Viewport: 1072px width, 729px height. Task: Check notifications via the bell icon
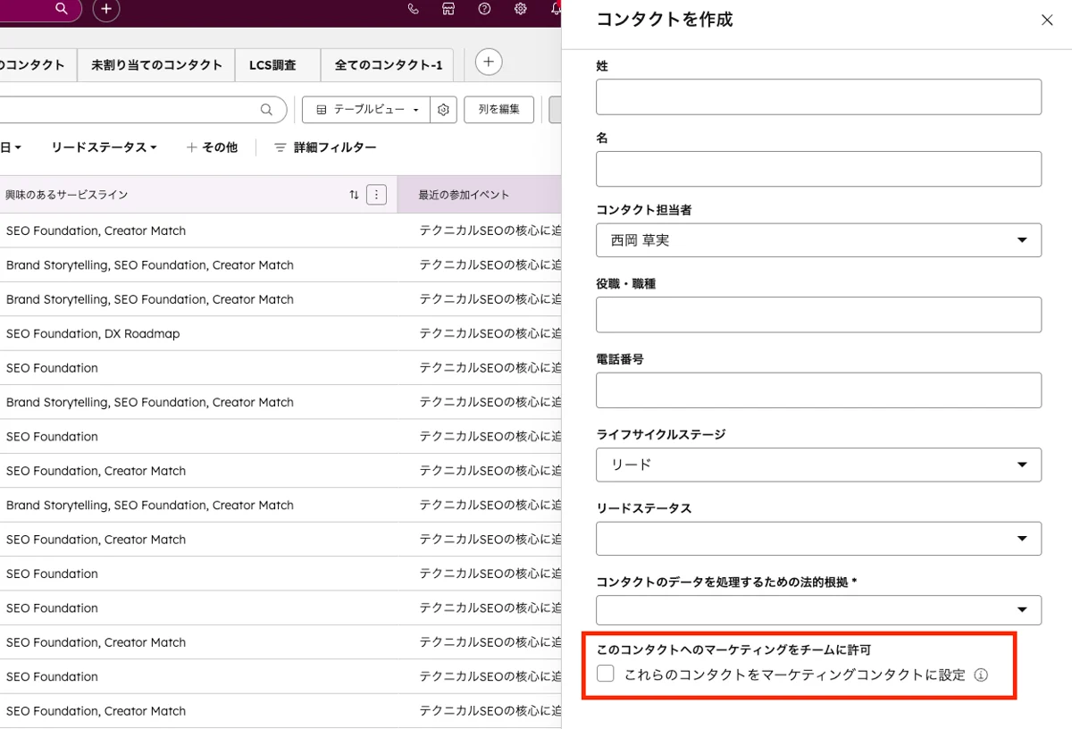[556, 9]
